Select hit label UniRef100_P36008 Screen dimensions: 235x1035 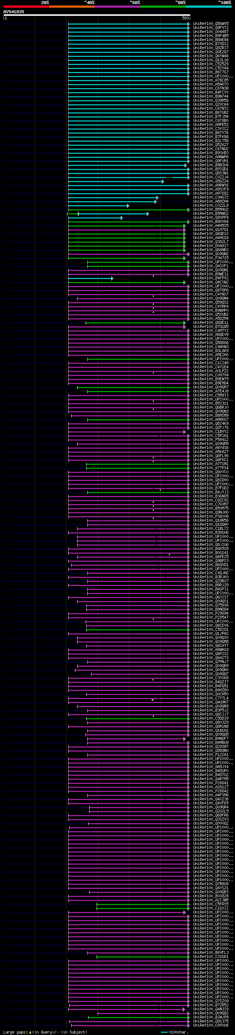click(x=211, y=516)
